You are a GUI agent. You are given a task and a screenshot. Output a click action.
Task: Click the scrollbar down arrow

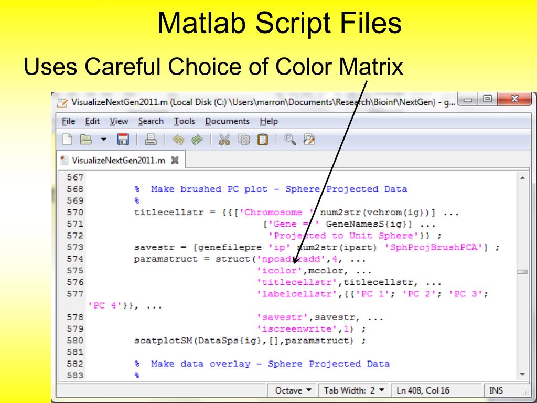pos(522,374)
